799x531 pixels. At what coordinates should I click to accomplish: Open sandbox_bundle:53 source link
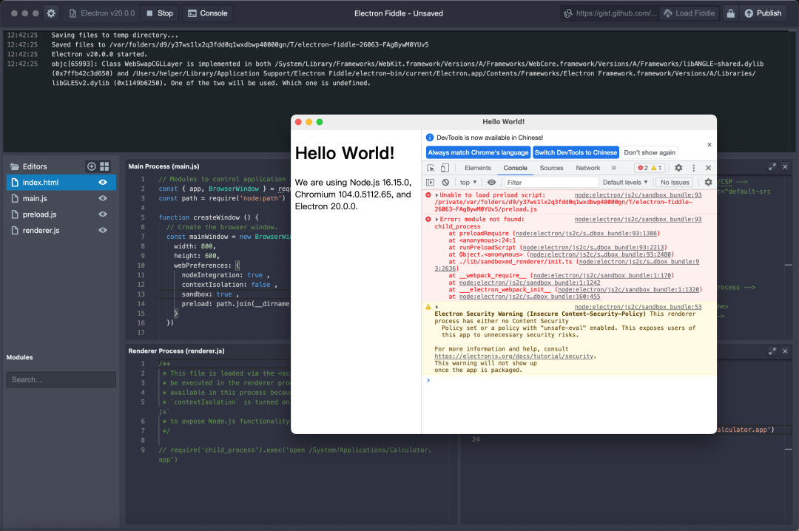pos(638,307)
